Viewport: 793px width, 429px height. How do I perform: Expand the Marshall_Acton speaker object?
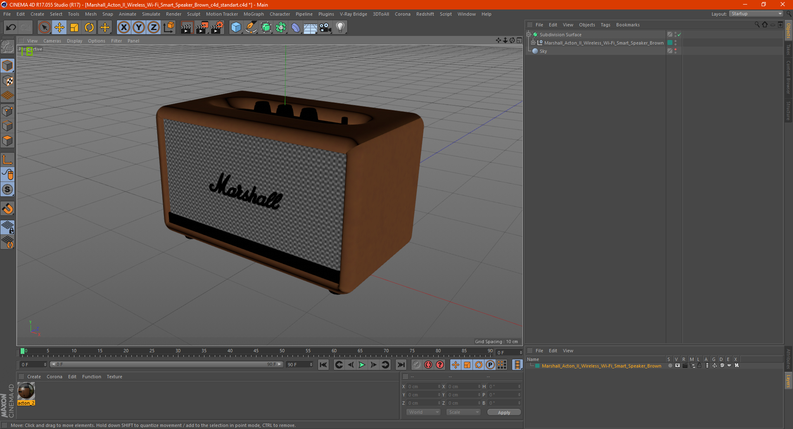tap(533, 42)
